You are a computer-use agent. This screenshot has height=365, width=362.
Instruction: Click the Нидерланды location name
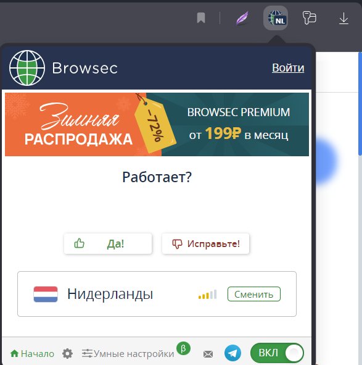pos(110,294)
